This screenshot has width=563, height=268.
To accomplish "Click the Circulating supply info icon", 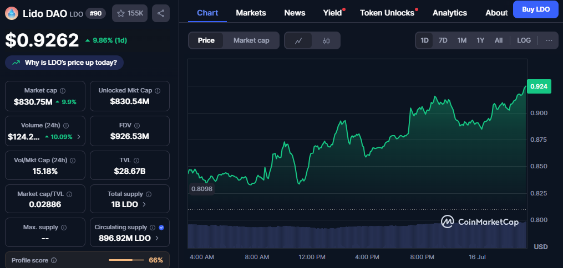I will 152,227.
